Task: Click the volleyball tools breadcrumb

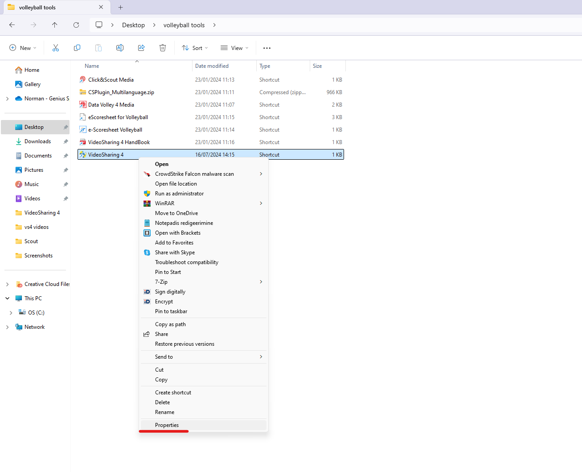Action: pyautogui.click(x=184, y=25)
